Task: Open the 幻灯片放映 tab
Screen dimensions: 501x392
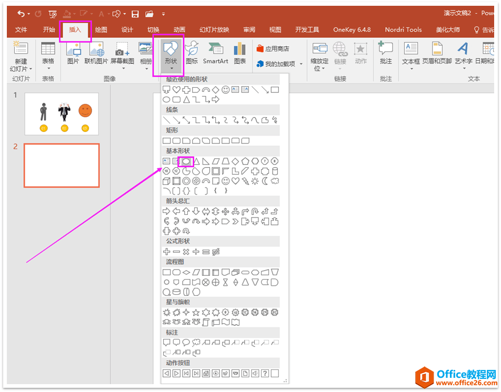Action: (x=214, y=29)
